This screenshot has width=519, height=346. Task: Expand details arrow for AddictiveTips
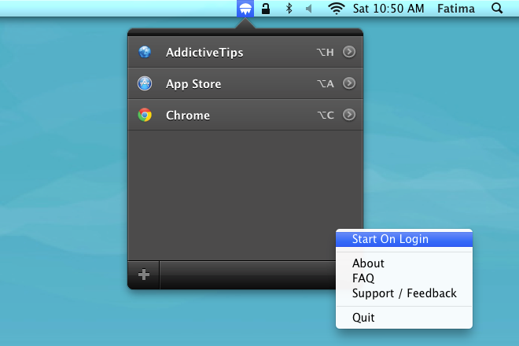[349, 52]
